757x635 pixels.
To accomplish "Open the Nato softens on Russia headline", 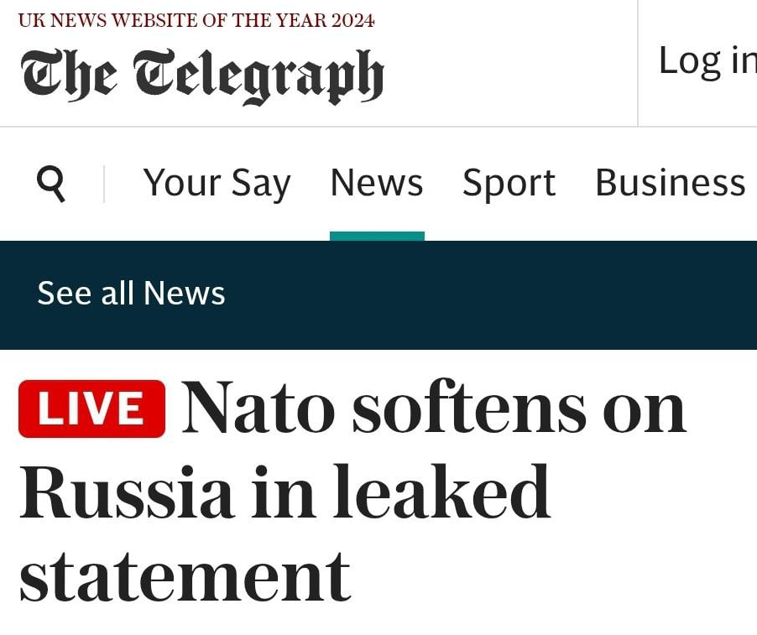I will (352, 490).
